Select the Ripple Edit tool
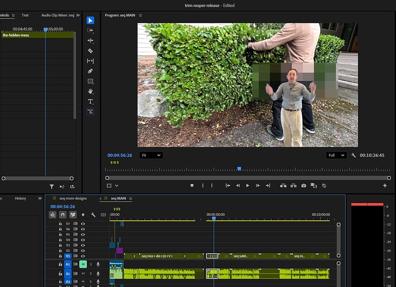Image resolution: width=396 pixels, height=287 pixels. [x=90, y=41]
